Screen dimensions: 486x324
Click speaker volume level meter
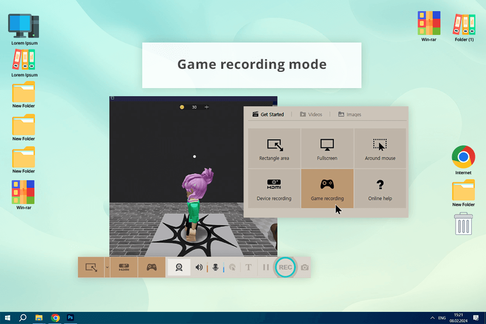pyautogui.click(x=207, y=267)
